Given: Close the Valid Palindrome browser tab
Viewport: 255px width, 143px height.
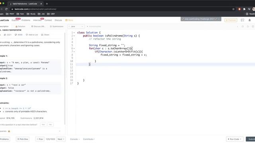Looking at the screenshot, I should click(x=41, y=4).
